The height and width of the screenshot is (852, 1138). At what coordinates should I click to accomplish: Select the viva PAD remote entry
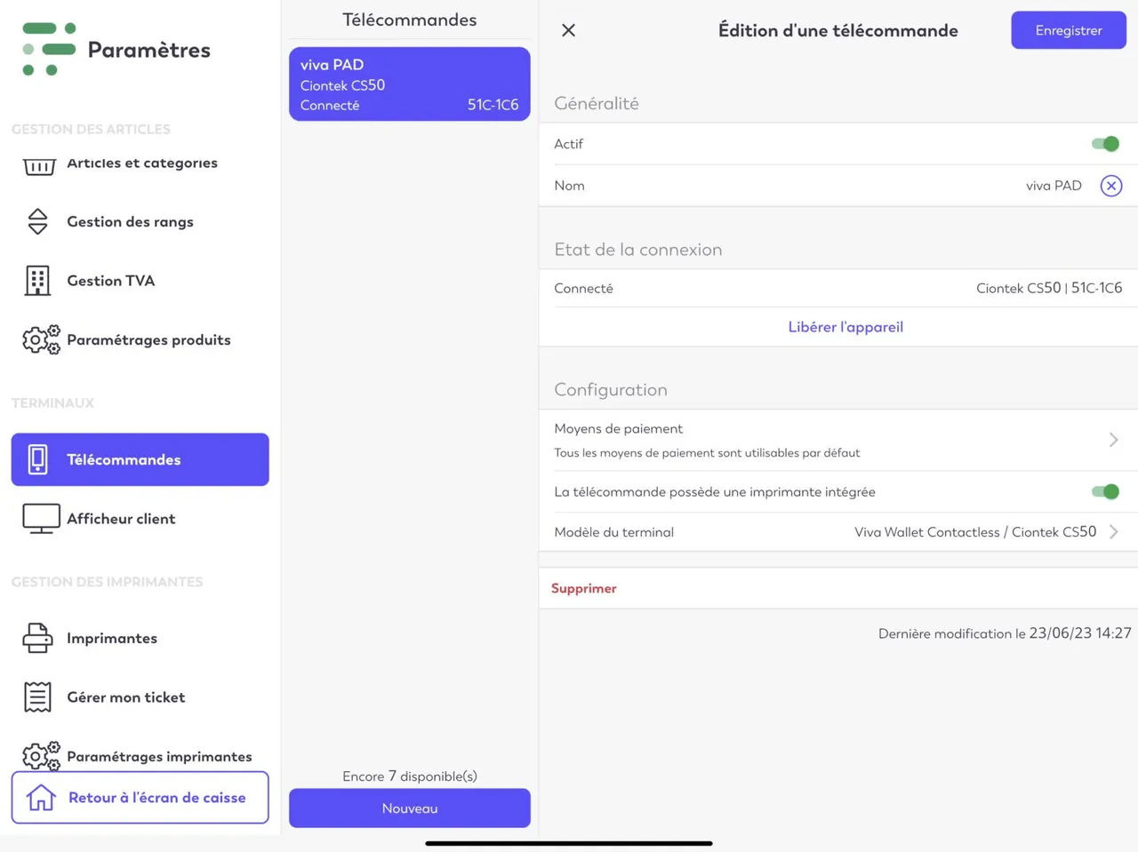410,84
